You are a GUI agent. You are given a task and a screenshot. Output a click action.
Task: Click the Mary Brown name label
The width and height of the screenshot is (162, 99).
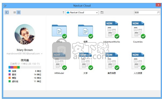25,50
